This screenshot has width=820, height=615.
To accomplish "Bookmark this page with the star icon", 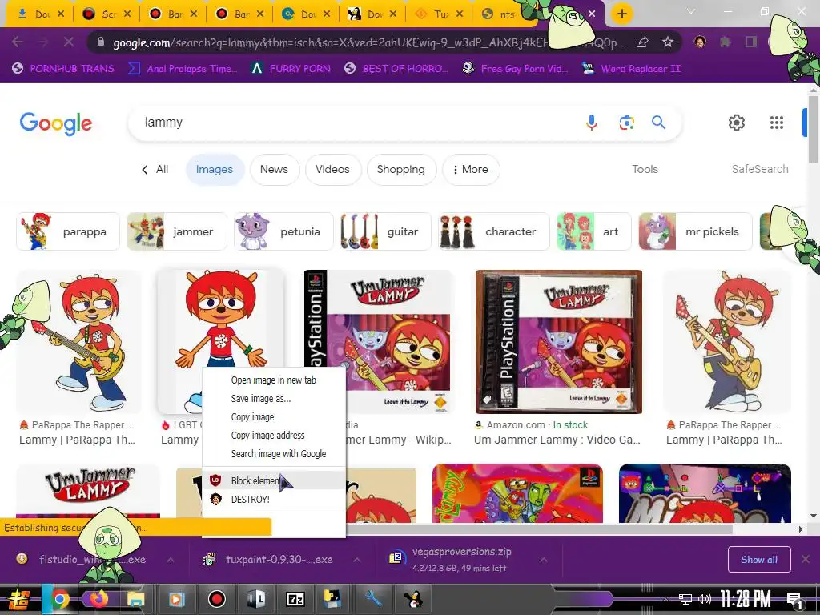I will click(x=667, y=42).
